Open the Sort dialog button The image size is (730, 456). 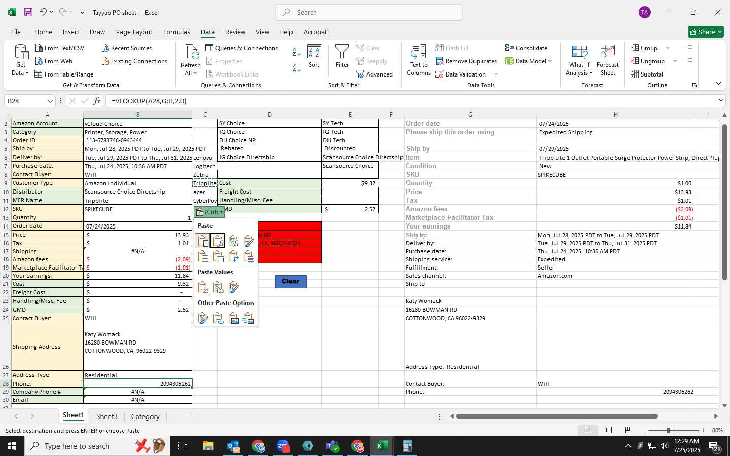tap(314, 57)
